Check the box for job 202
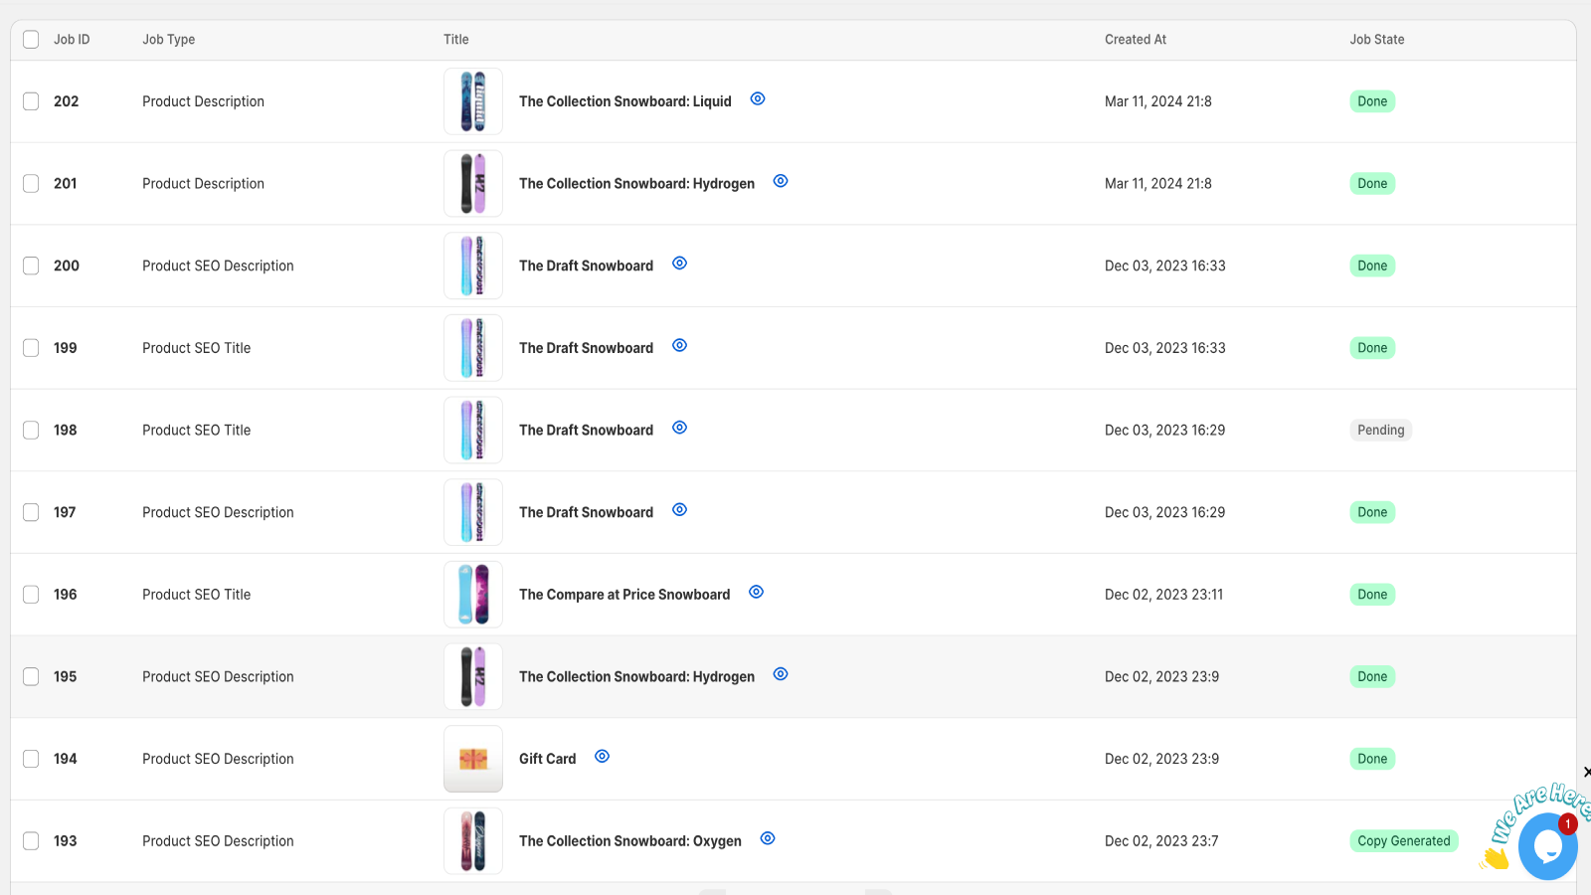The image size is (1591, 895). pos(31,101)
